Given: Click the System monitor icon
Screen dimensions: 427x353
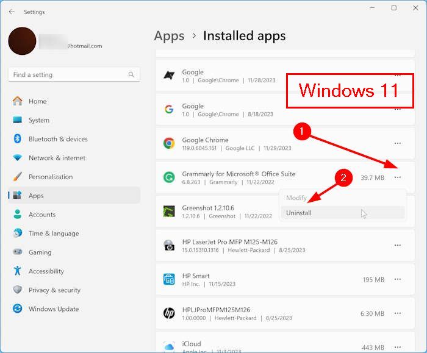Looking at the screenshot, I should click(x=18, y=119).
